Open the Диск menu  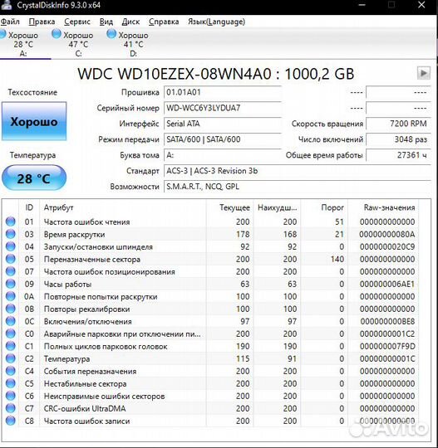click(x=130, y=22)
